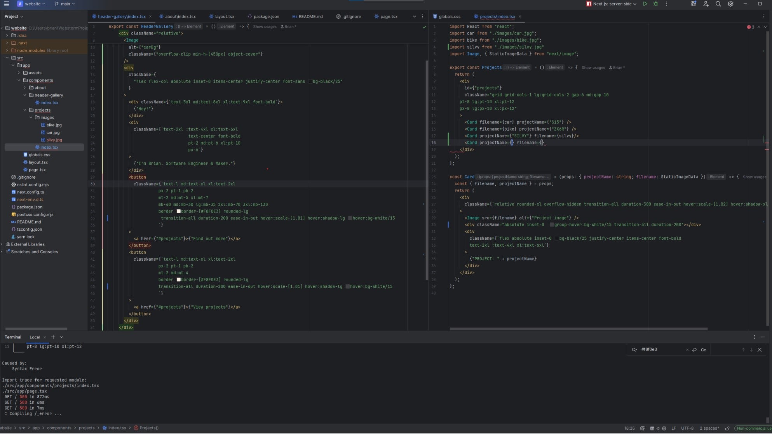Toggle match case Cc in terminal search
The image size is (772, 434).
pyautogui.click(x=703, y=350)
